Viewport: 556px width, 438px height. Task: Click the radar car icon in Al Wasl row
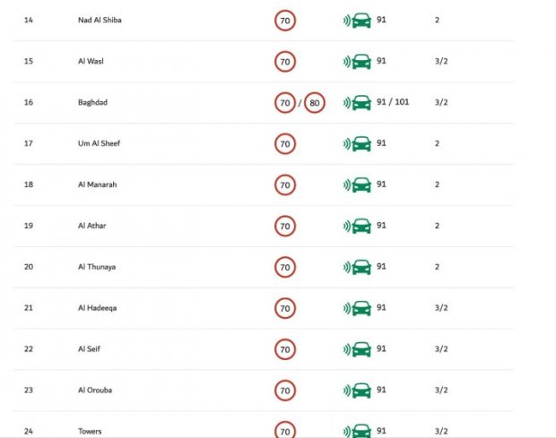coord(357,62)
